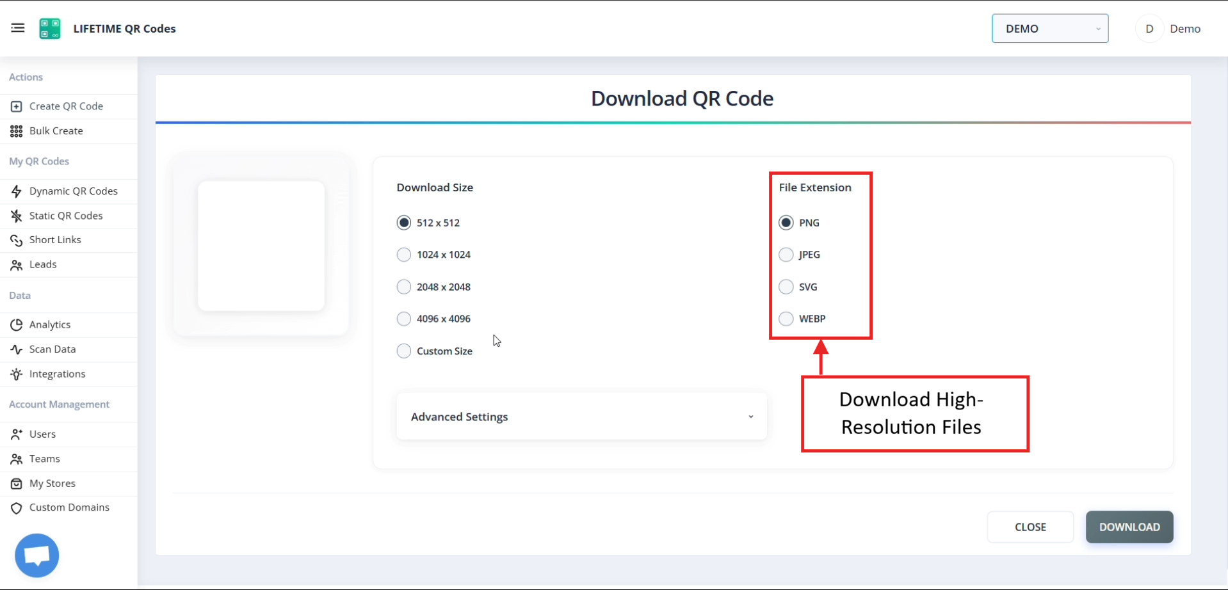The image size is (1228, 590).
Task: Open the live chat widget bubble
Action: [x=36, y=554]
